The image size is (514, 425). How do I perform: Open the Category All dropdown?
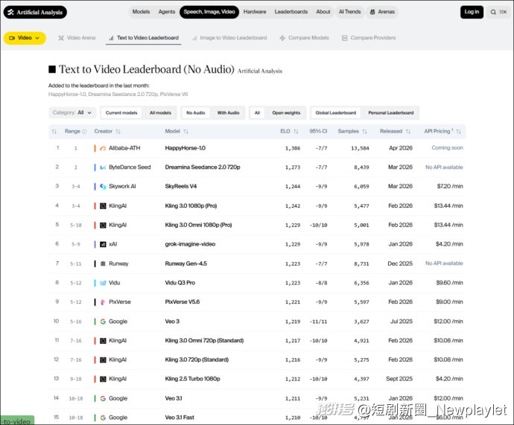(72, 113)
